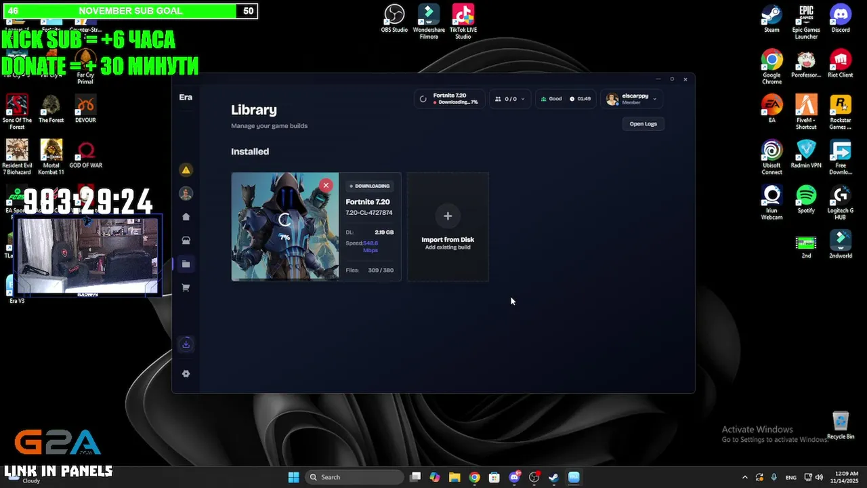This screenshot has height=488, width=867.
Task: Open Riot Client desktop icon
Action: coord(841,64)
